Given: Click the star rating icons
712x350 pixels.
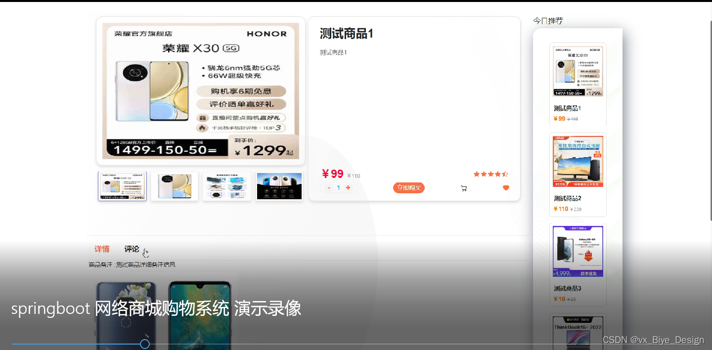Looking at the screenshot, I should click(490, 174).
